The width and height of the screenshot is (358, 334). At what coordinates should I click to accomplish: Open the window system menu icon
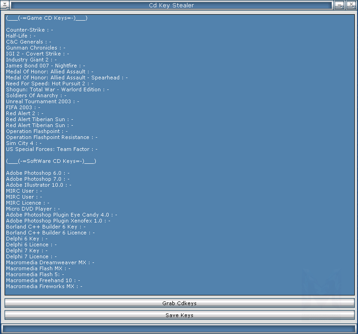click(x=5, y=6)
